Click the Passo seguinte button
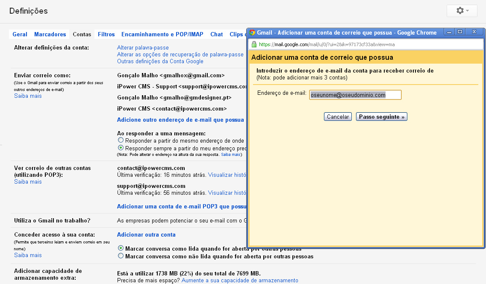 (382, 117)
